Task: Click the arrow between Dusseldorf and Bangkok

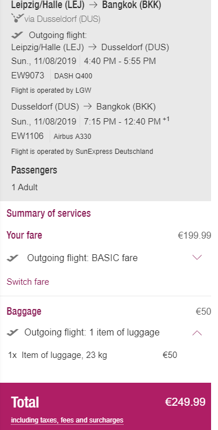Action: (x=88, y=107)
